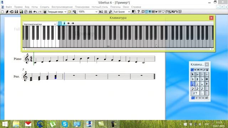
Task: Toggle the clef-style button beside QWERTY icon
Action: (x=64, y=23)
